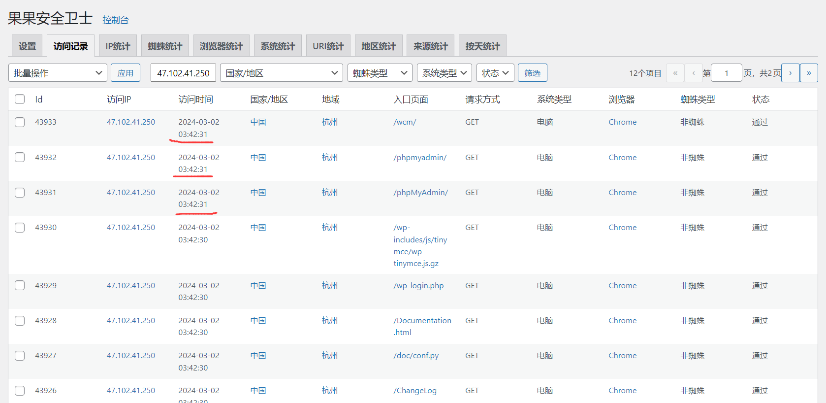Click the 筛选 filter button
Viewport: 826px width, 403px height.
coord(532,73)
